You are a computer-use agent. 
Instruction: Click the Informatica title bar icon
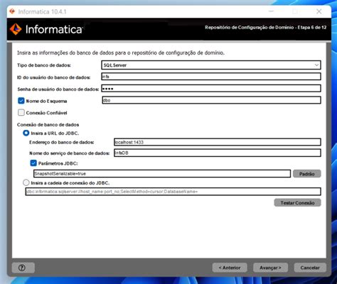pyautogui.click(x=12, y=11)
